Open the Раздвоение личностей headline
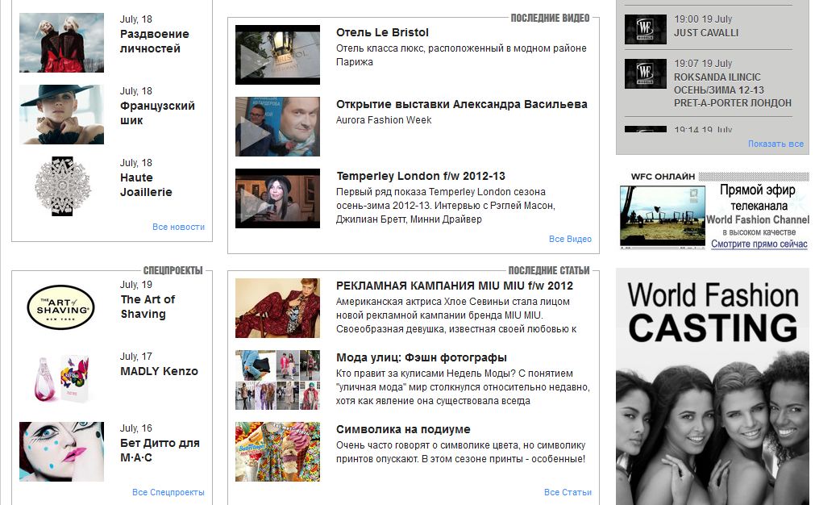The height and width of the screenshot is (505, 815). click(154, 41)
